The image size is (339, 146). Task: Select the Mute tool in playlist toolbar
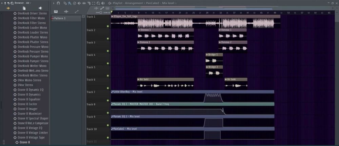click(79, 3)
